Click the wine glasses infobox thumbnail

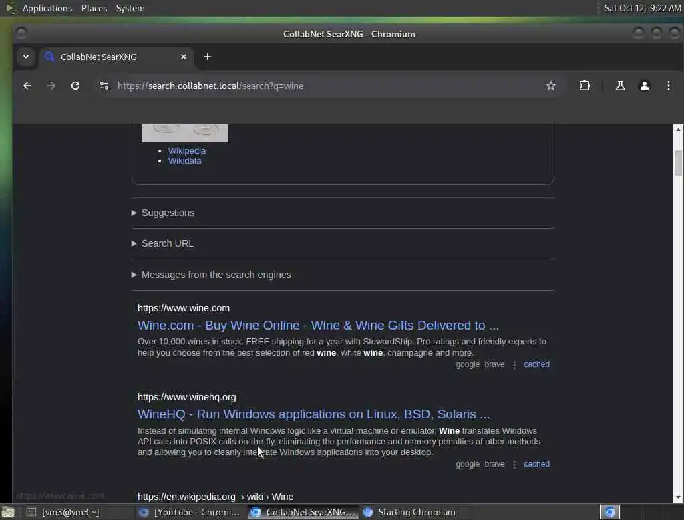click(185, 133)
